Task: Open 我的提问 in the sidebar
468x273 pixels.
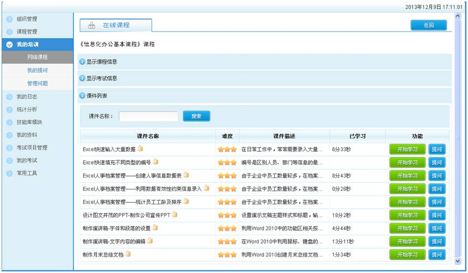Action: (x=38, y=70)
